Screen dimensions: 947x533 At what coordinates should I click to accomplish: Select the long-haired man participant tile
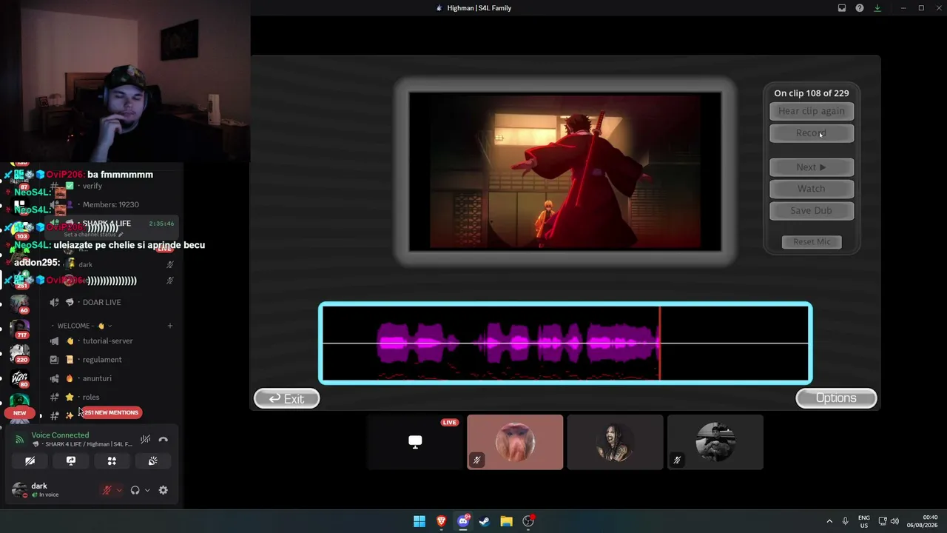tap(615, 442)
